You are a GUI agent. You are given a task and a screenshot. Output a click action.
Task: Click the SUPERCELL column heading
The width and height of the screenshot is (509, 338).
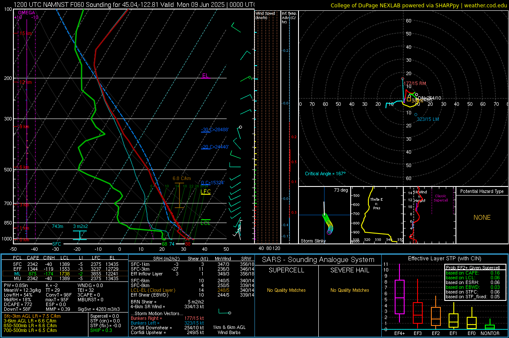pos(286,270)
